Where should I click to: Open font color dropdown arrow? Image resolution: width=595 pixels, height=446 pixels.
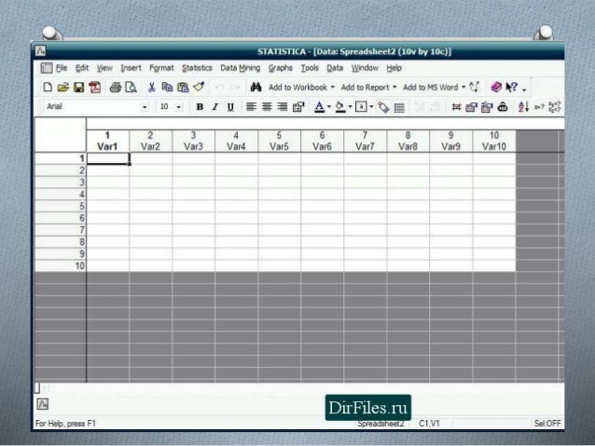tap(329, 107)
